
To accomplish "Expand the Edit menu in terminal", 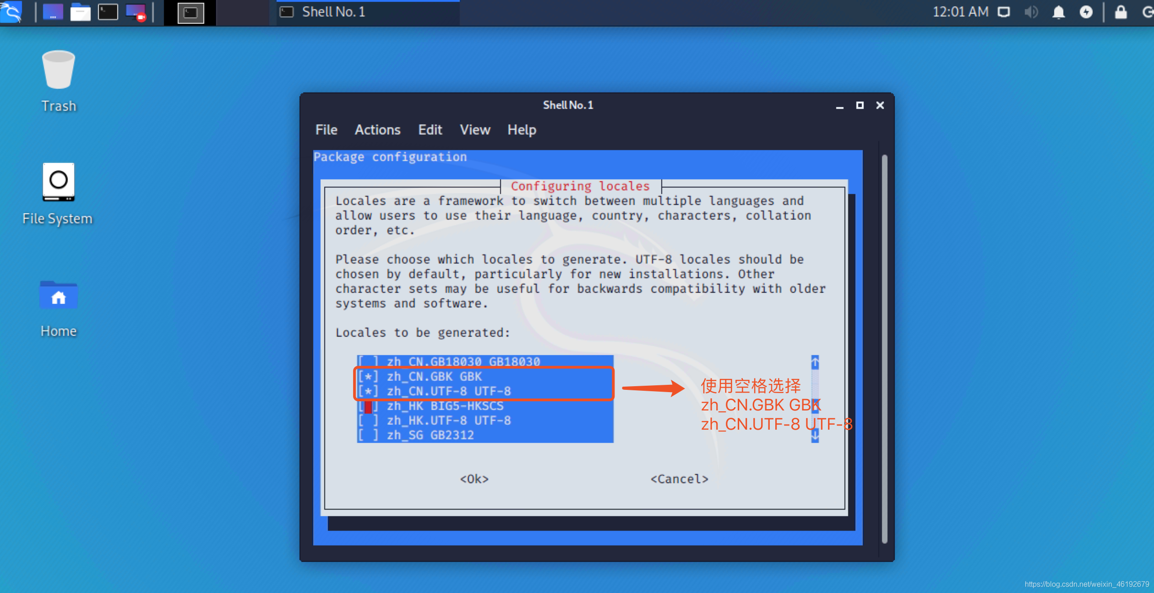I will pos(430,130).
